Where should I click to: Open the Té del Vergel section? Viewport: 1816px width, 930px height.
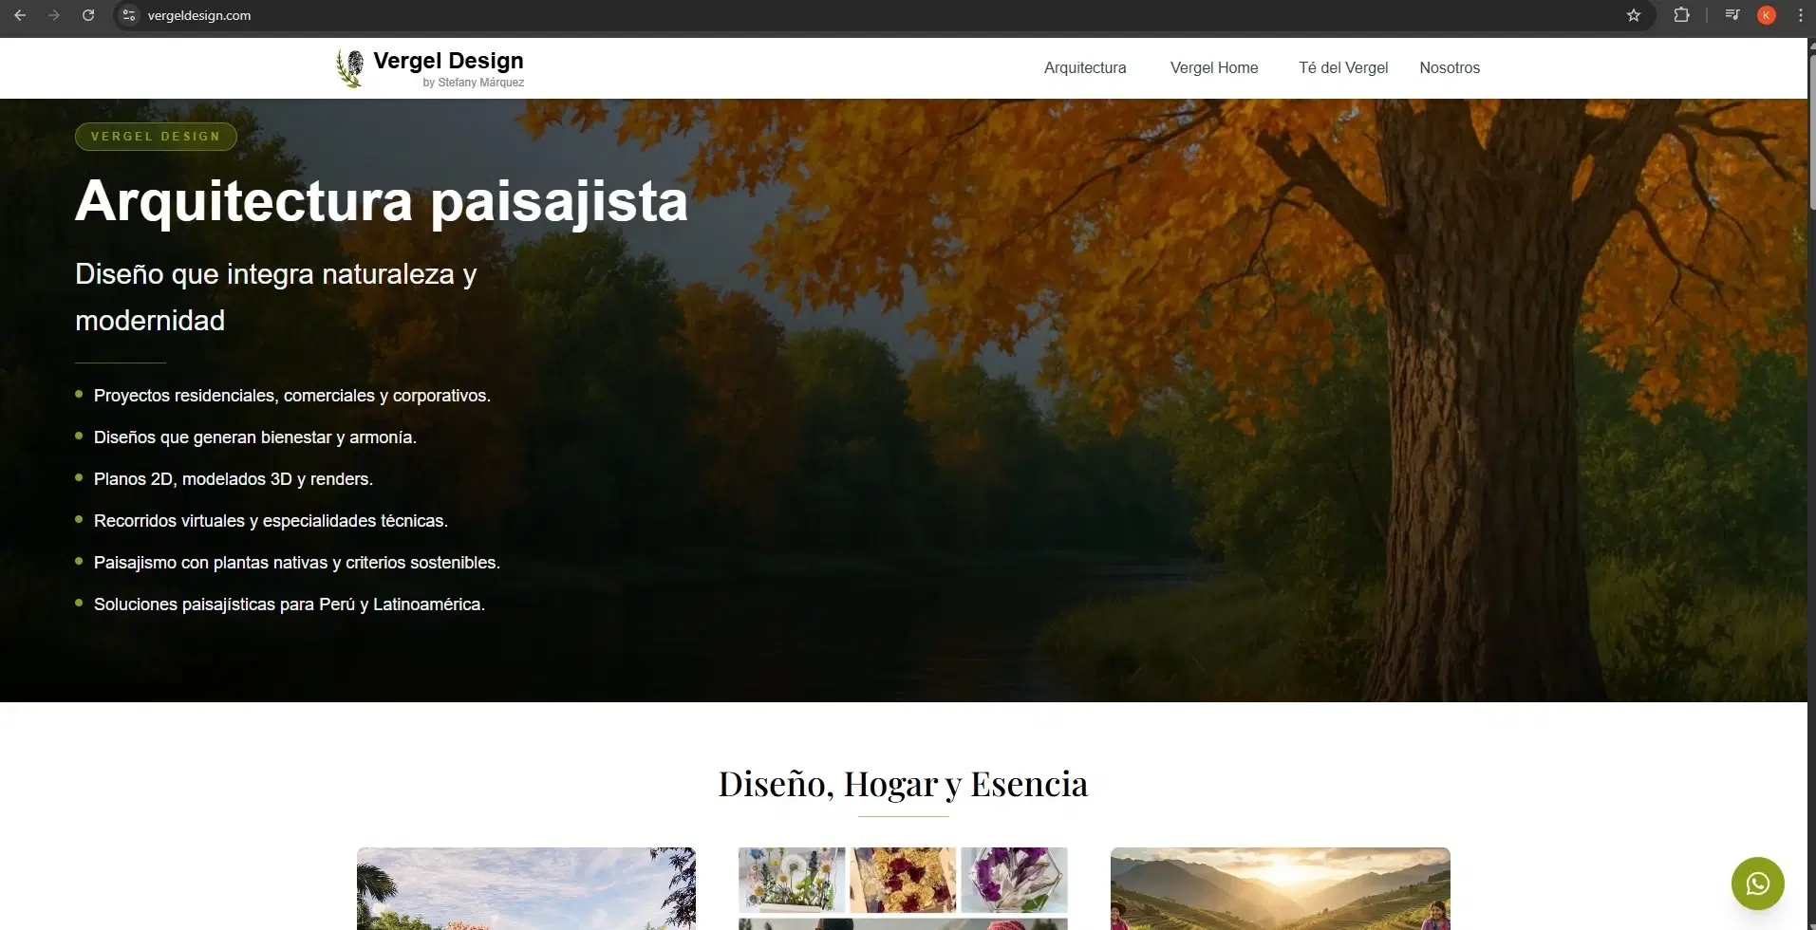[x=1341, y=67]
